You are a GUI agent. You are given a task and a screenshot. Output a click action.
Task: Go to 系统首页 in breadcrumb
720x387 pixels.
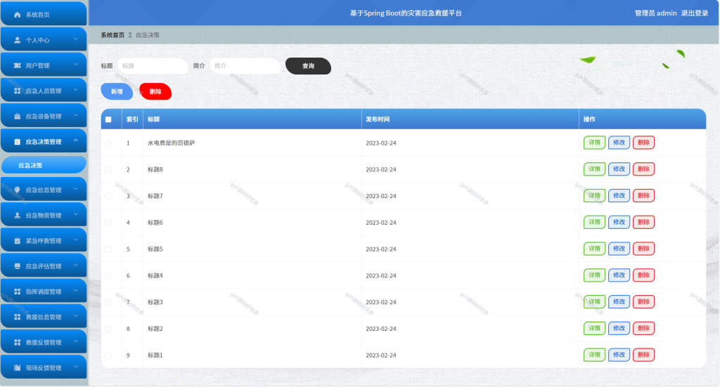tap(112, 35)
